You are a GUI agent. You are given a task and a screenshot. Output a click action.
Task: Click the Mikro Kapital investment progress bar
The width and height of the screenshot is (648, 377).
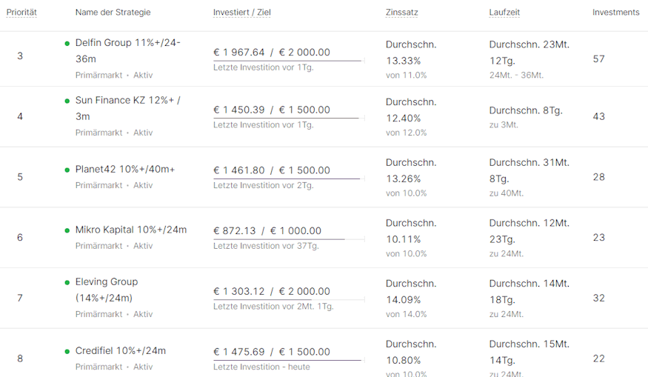click(x=289, y=239)
